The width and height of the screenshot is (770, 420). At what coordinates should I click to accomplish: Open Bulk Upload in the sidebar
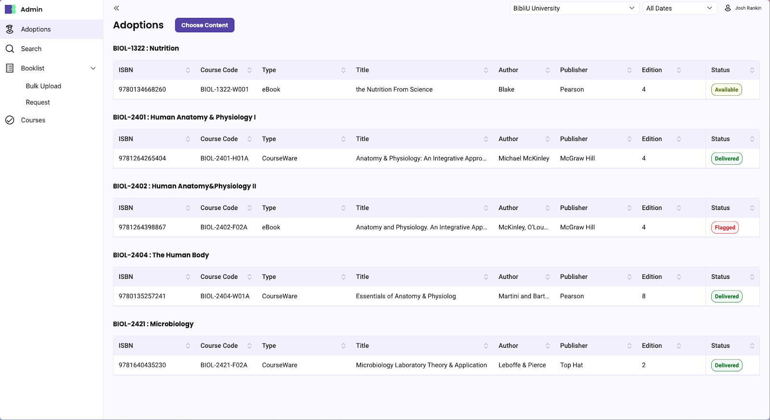pyautogui.click(x=43, y=86)
